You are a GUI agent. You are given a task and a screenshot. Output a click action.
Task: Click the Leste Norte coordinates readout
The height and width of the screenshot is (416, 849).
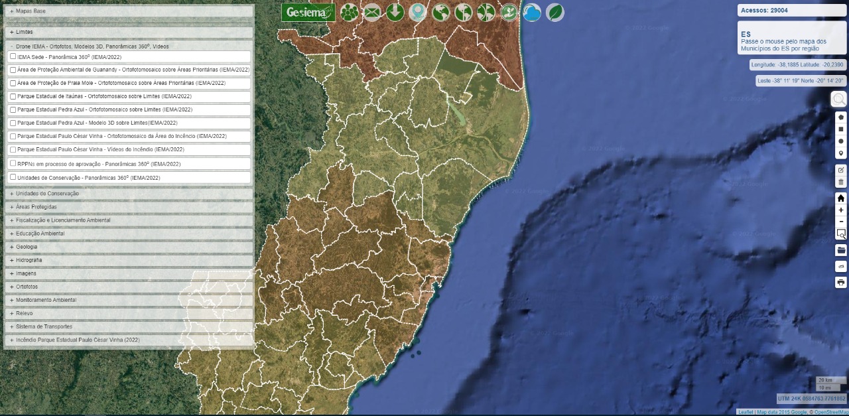tap(801, 80)
